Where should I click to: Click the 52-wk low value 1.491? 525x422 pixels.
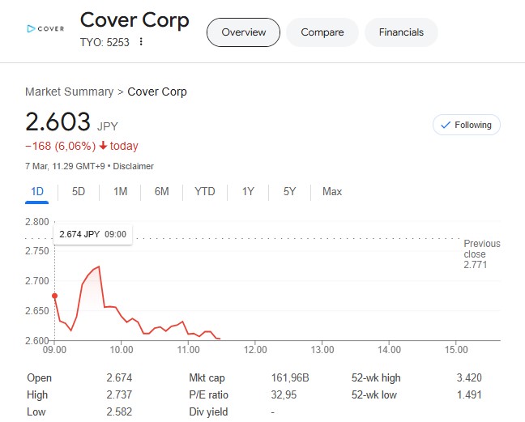coord(469,395)
